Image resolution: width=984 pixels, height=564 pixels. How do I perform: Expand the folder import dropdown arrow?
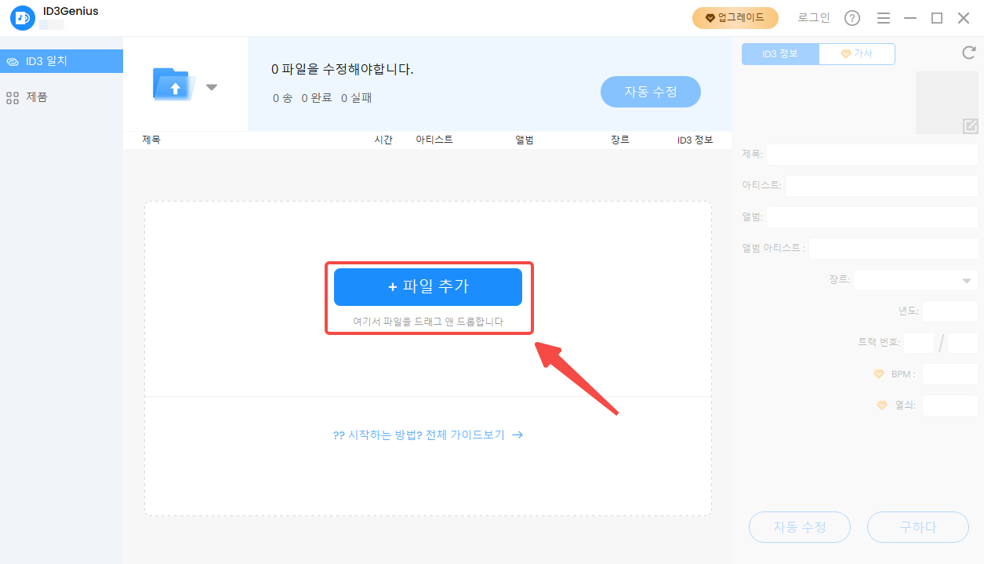(x=212, y=87)
